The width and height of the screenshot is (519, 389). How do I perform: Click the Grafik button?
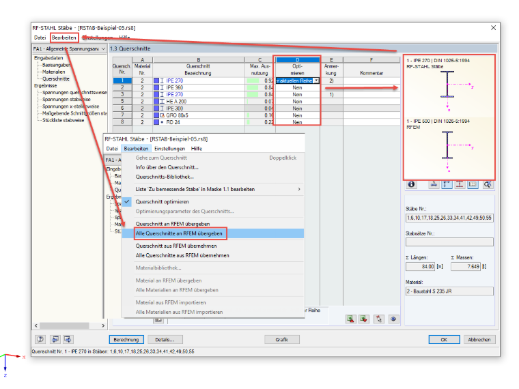coord(281,340)
